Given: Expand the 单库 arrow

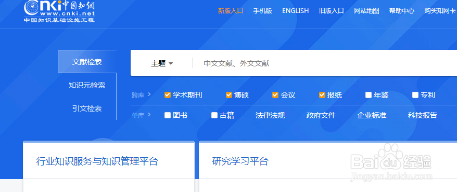Looking at the screenshot, I should (x=149, y=115).
